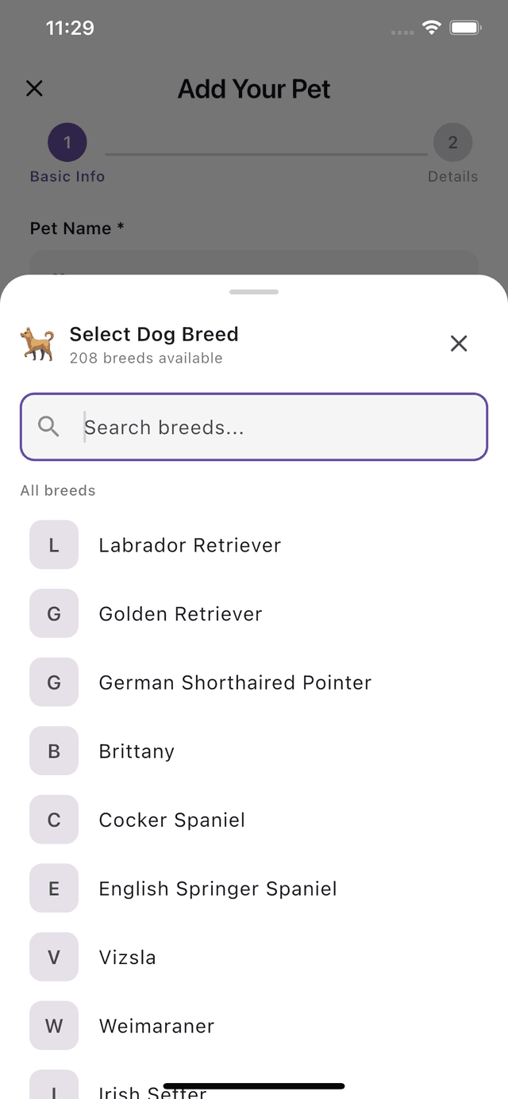Choose German Shorthaired Pointer breed
The height and width of the screenshot is (1099, 508).
235,682
